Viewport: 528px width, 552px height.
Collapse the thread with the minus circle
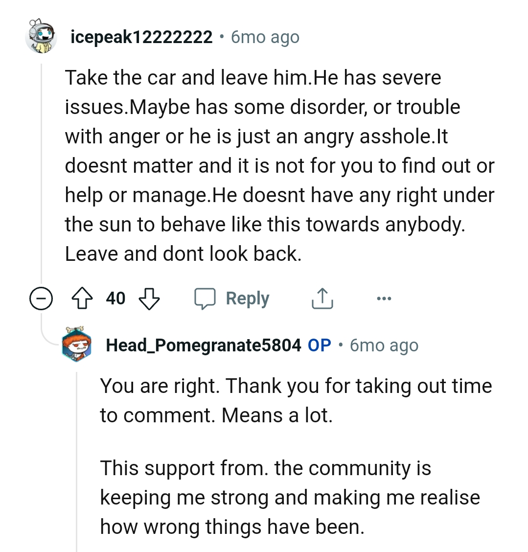point(41,299)
